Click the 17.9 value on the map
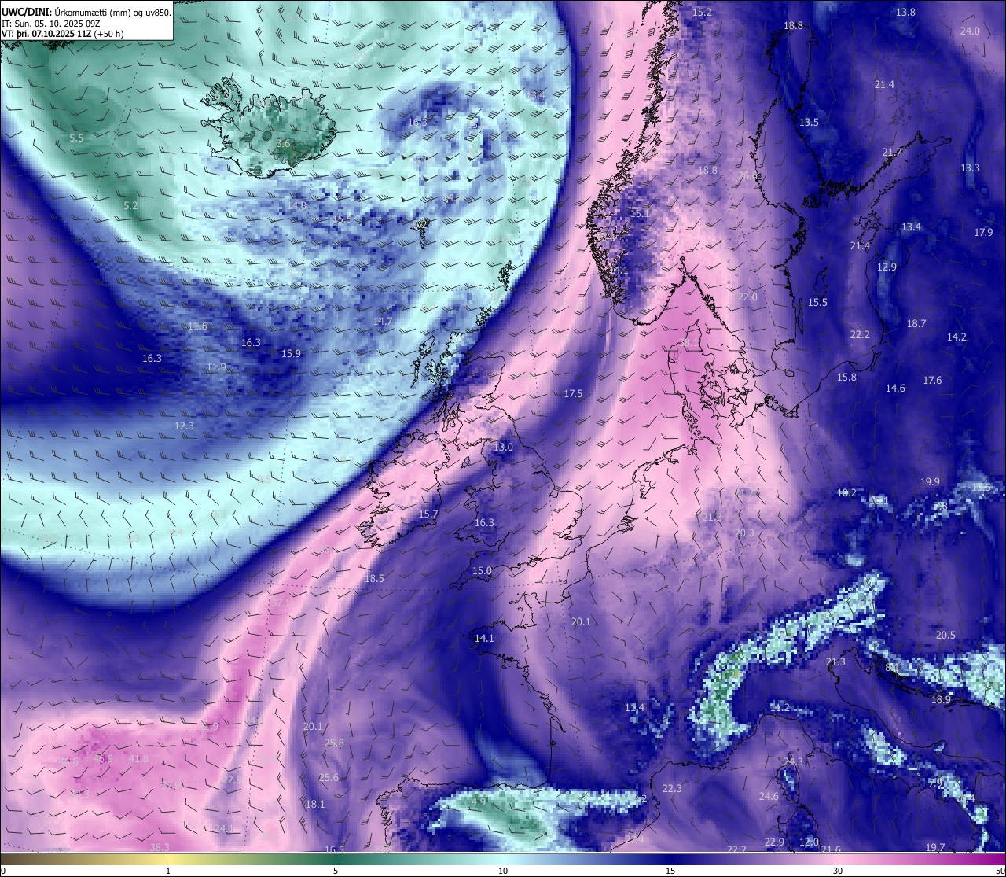 coord(983,232)
